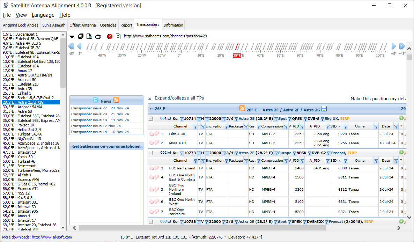
Task: Tick the checkbox for transponder 003
Action: pyautogui.click(x=151, y=222)
